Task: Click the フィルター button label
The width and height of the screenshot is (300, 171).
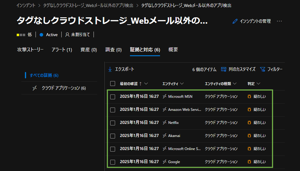Action: point(275,69)
